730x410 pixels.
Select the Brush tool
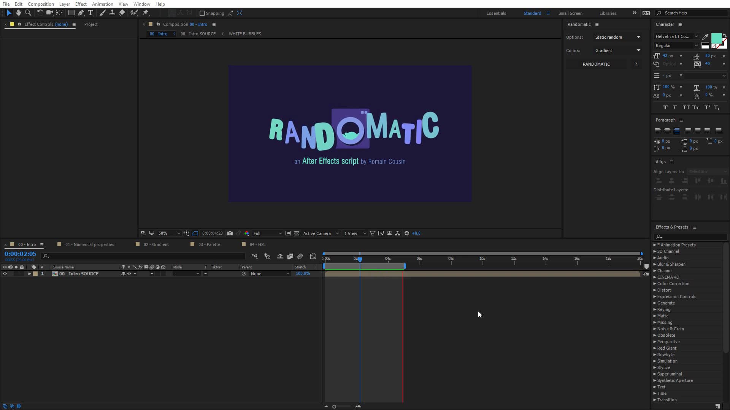coord(103,13)
